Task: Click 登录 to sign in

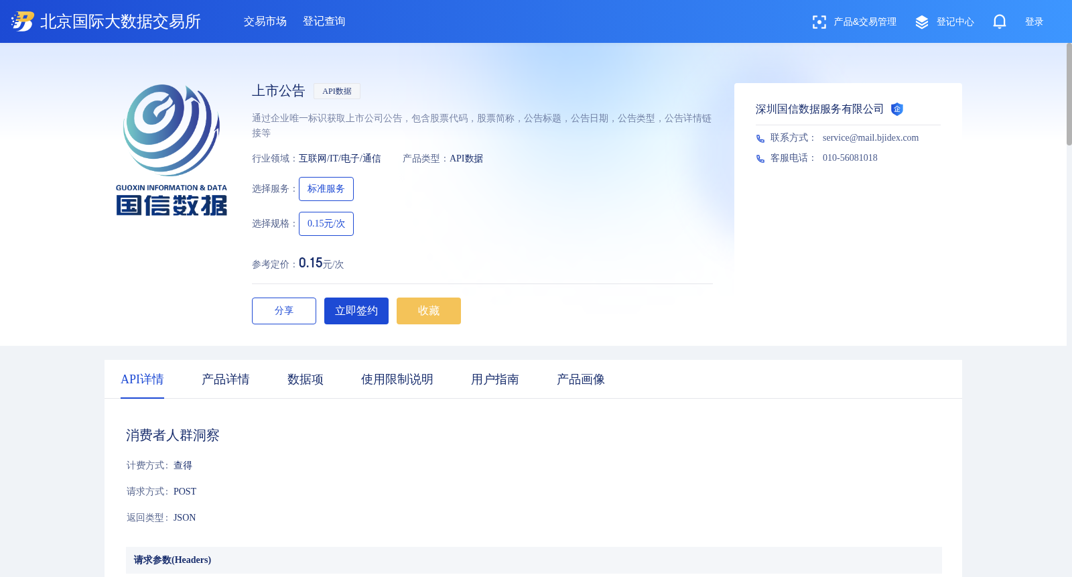Action: (1034, 22)
